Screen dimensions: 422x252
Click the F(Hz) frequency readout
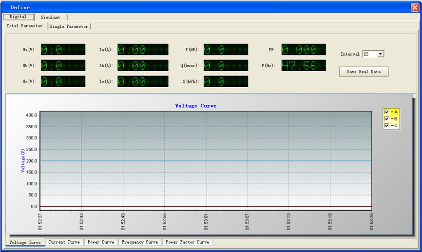pos(303,65)
